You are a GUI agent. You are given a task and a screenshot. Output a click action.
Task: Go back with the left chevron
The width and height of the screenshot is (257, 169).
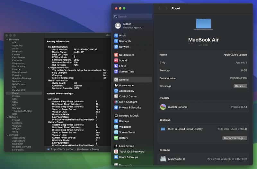click(159, 8)
